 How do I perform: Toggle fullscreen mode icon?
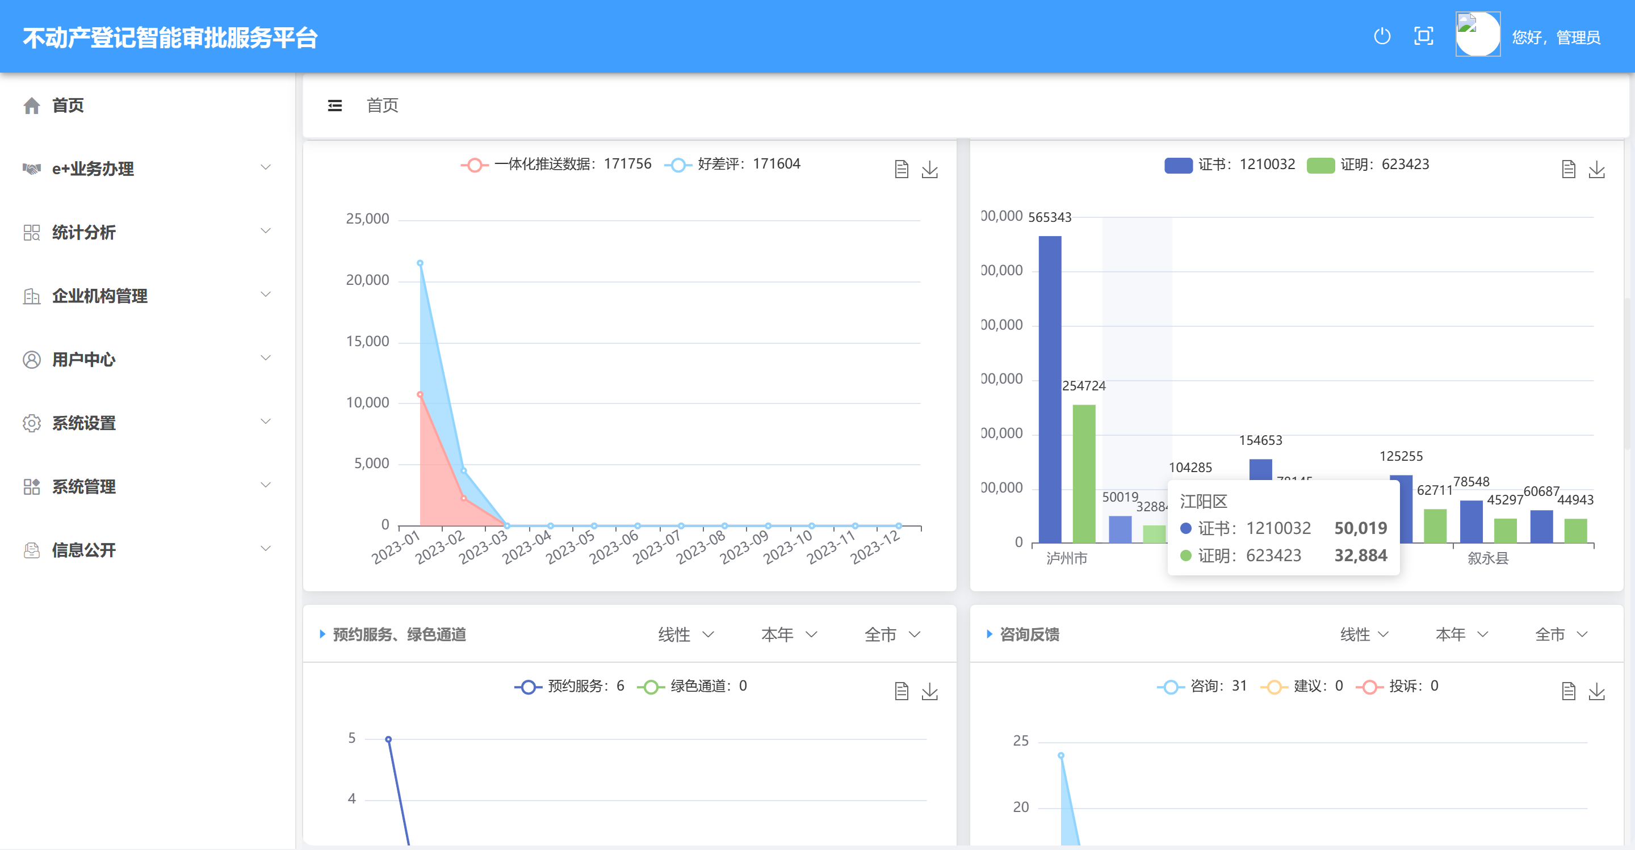tap(1424, 36)
